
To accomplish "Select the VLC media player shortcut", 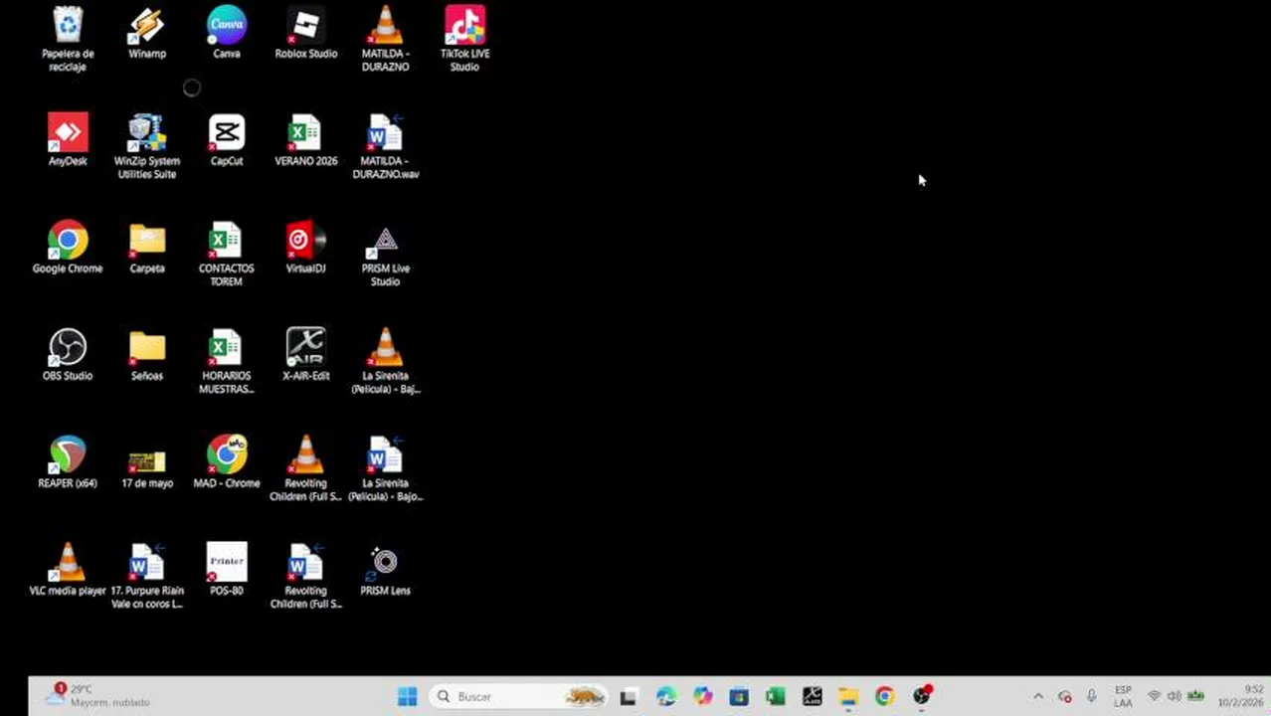I will click(68, 570).
